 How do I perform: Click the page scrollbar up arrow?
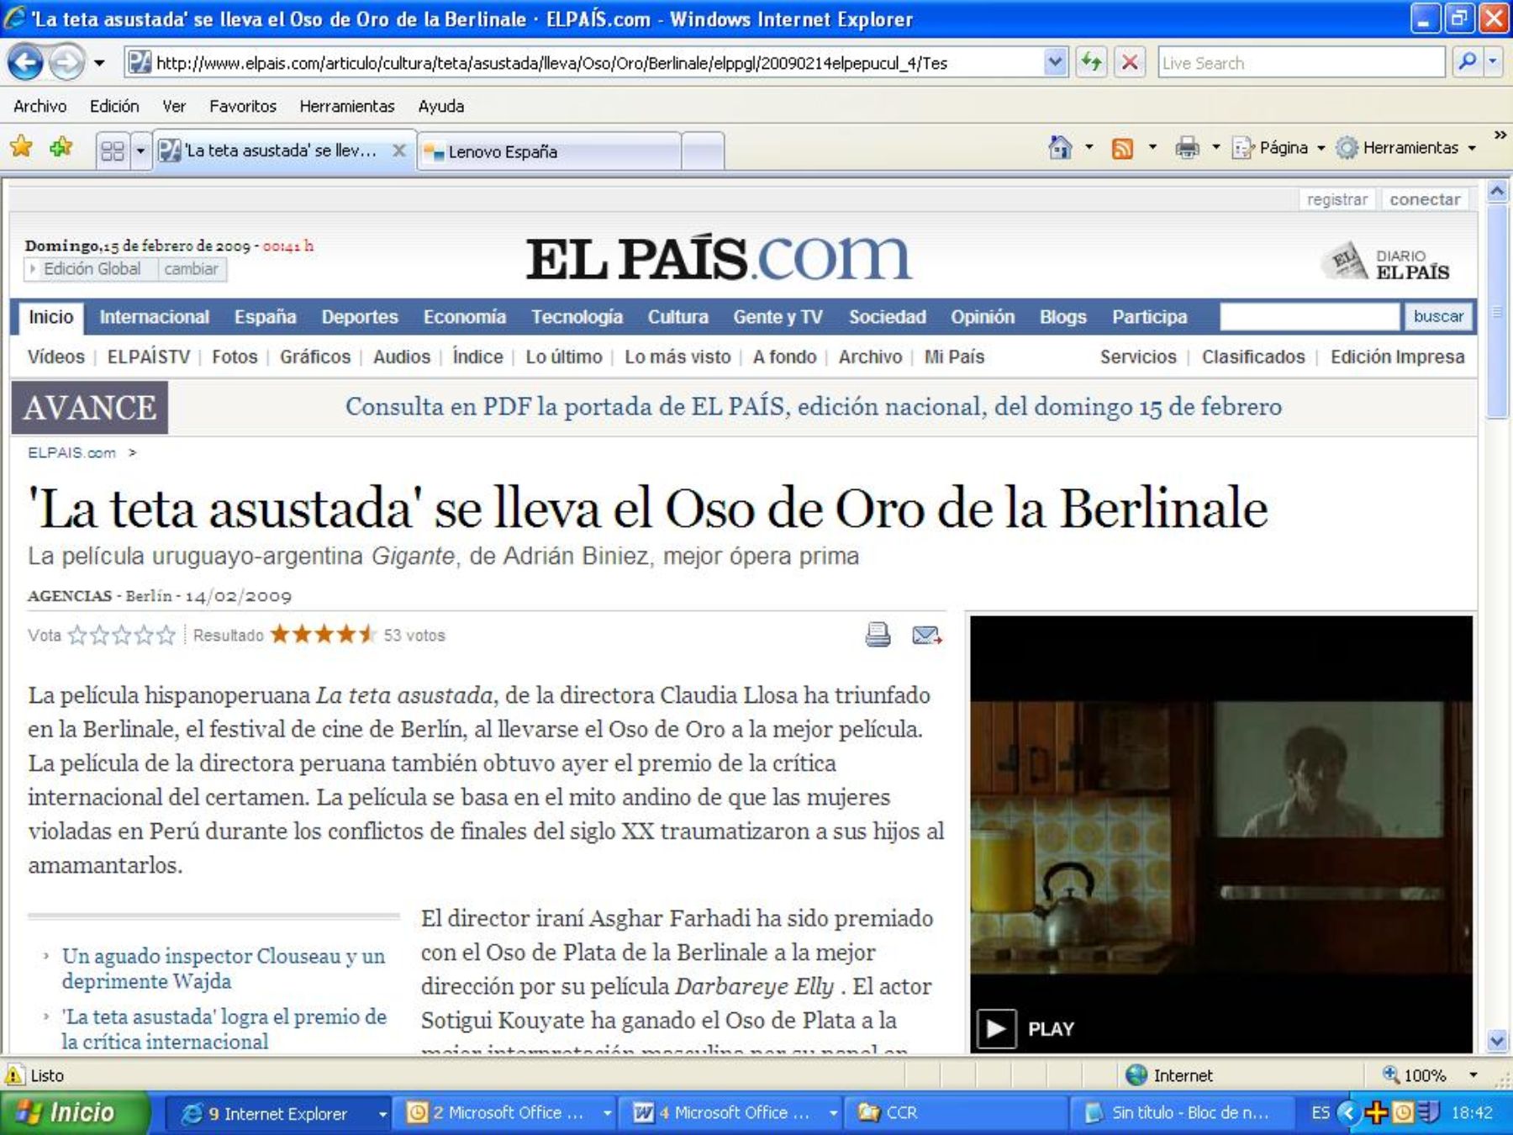(x=1497, y=192)
